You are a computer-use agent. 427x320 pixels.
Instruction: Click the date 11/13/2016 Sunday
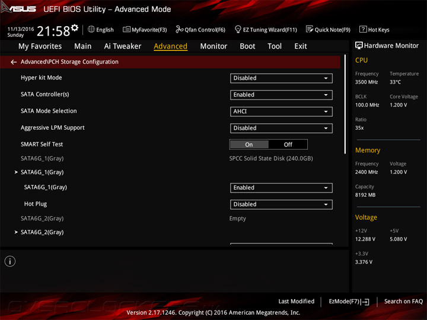[x=20, y=32]
